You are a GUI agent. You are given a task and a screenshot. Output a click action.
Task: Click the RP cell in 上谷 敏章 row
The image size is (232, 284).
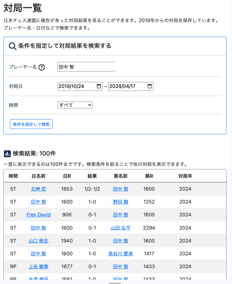[x=13, y=266]
